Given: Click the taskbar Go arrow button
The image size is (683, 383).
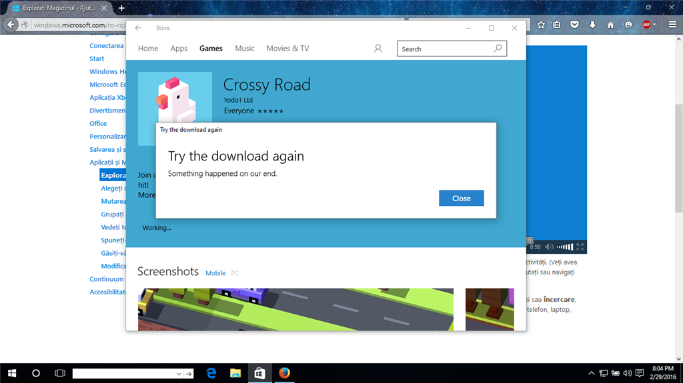Looking at the screenshot, I should tap(189, 374).
